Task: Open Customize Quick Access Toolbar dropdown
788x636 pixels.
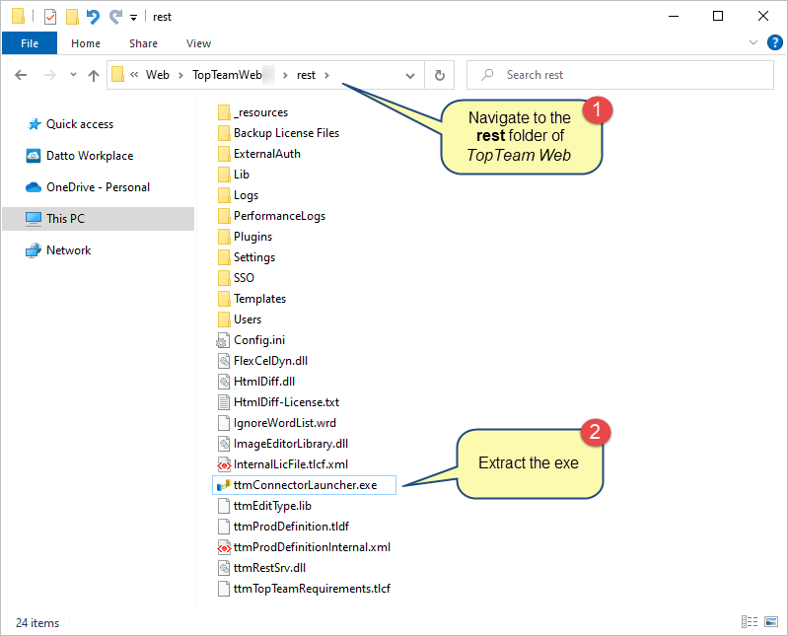Action: coord(134,18)
